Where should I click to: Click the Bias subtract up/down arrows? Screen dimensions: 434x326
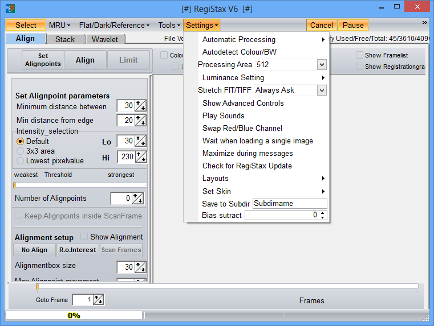pos(322,215)
